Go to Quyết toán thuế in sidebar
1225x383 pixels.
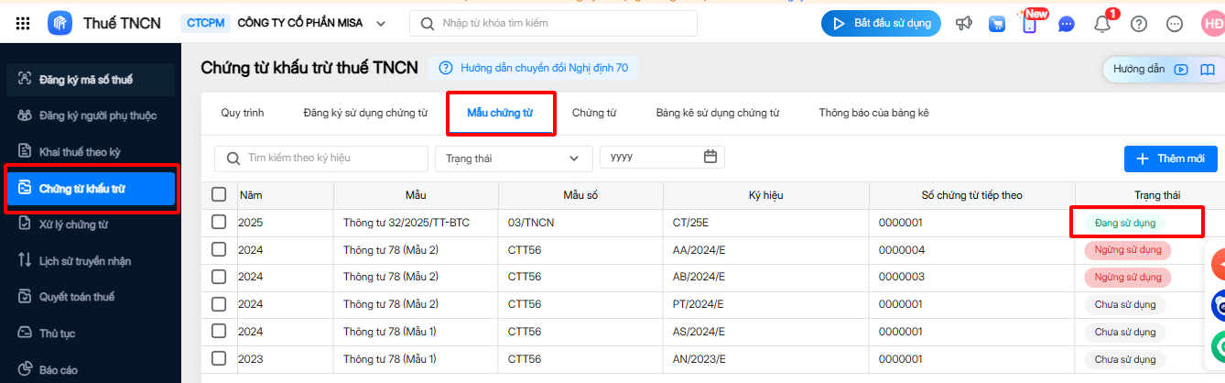click(x=77, y=297)
